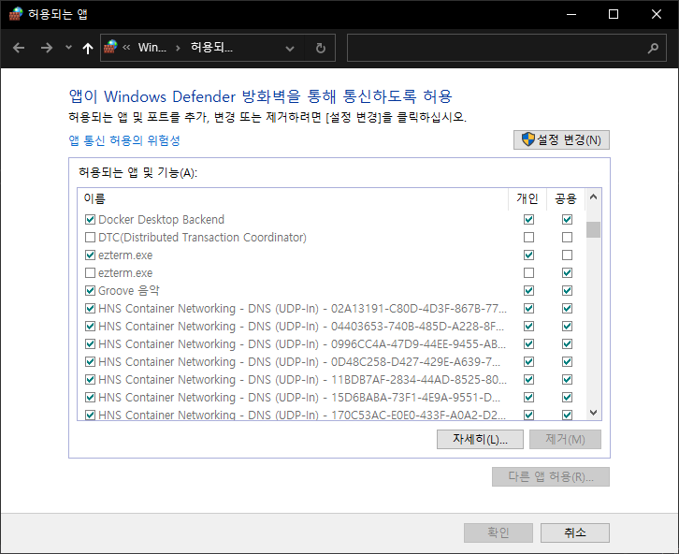This screenshot has width=679, height=554.
Task: Click '제거(M)' button
Action: 565,439
